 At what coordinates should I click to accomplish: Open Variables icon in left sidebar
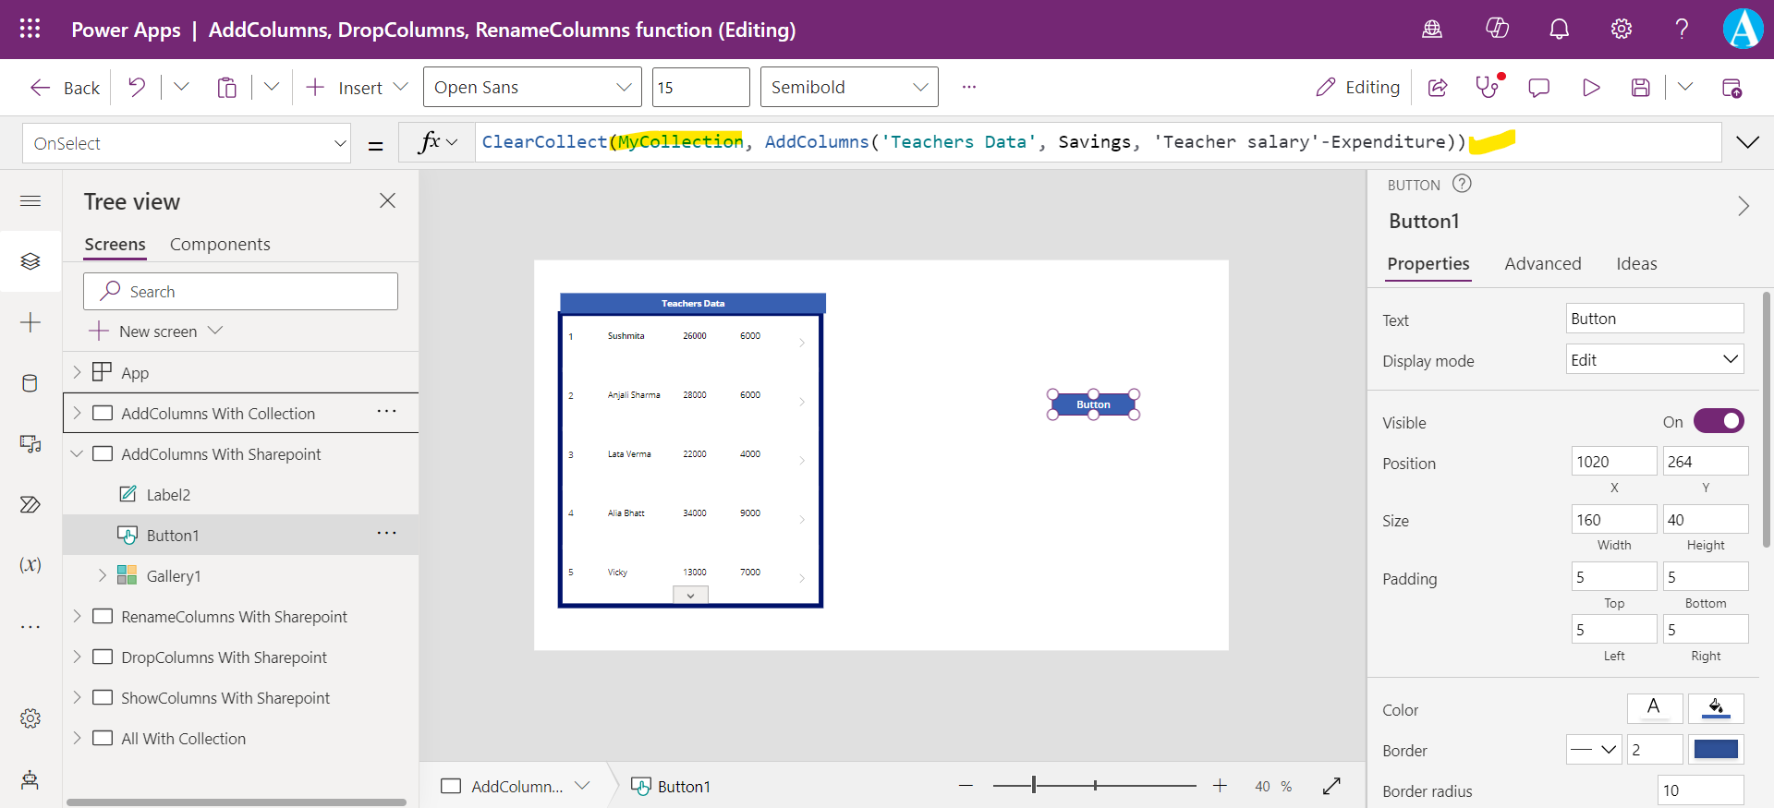coord(30,565)
